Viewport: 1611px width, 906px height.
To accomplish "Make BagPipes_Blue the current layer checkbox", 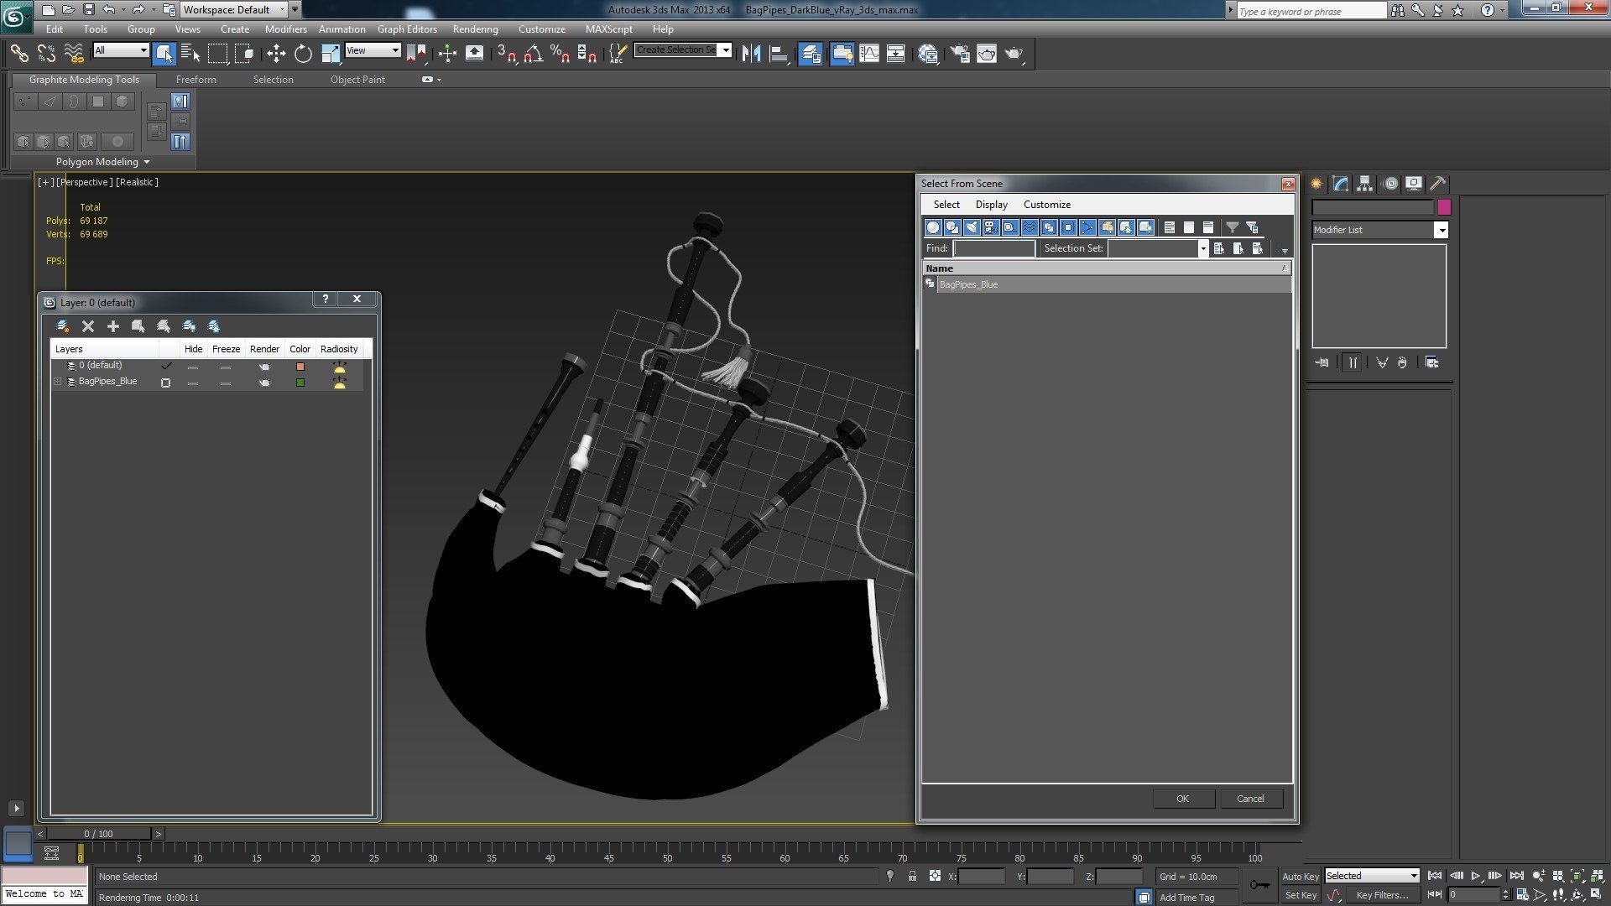I will click(165, 383).
